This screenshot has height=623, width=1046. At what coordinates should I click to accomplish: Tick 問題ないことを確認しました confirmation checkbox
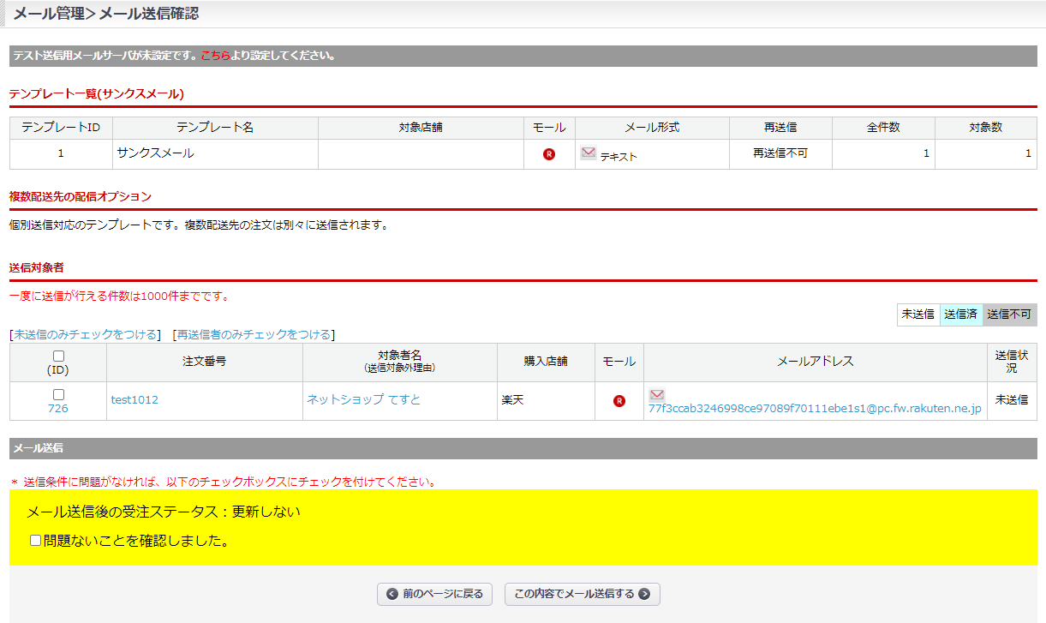(35, 541)
